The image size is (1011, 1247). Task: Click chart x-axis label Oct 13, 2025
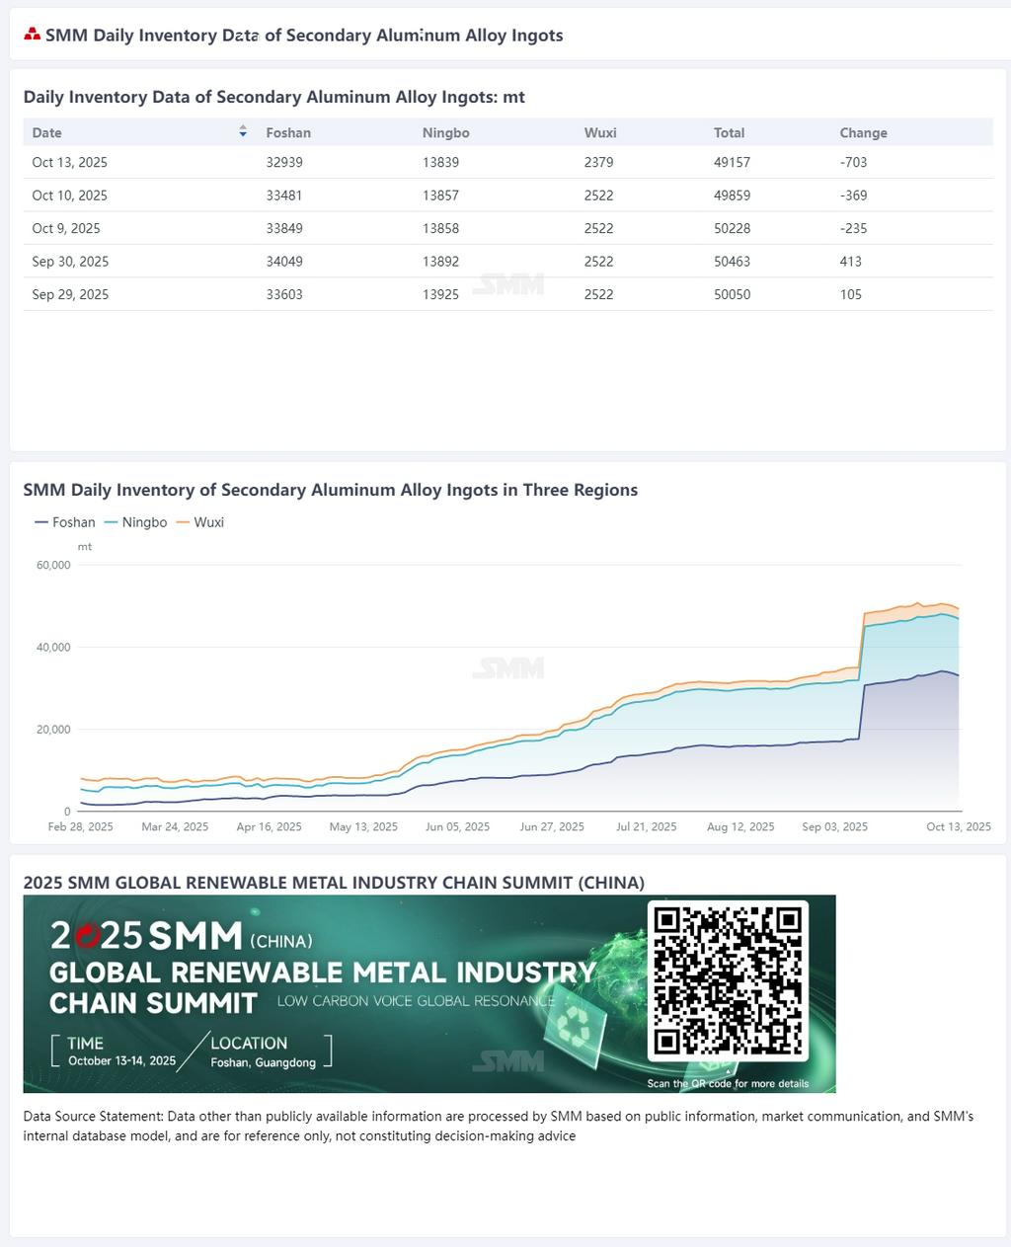959,826
